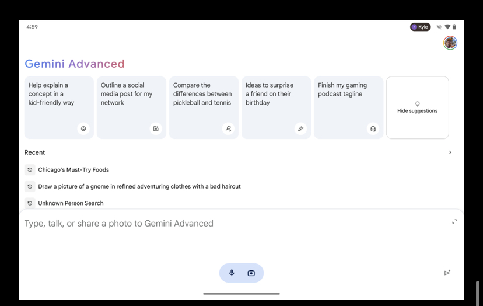Tap the bottom navigation gesture handle
This screenshot has width=483, height=306.
[241, 294]
